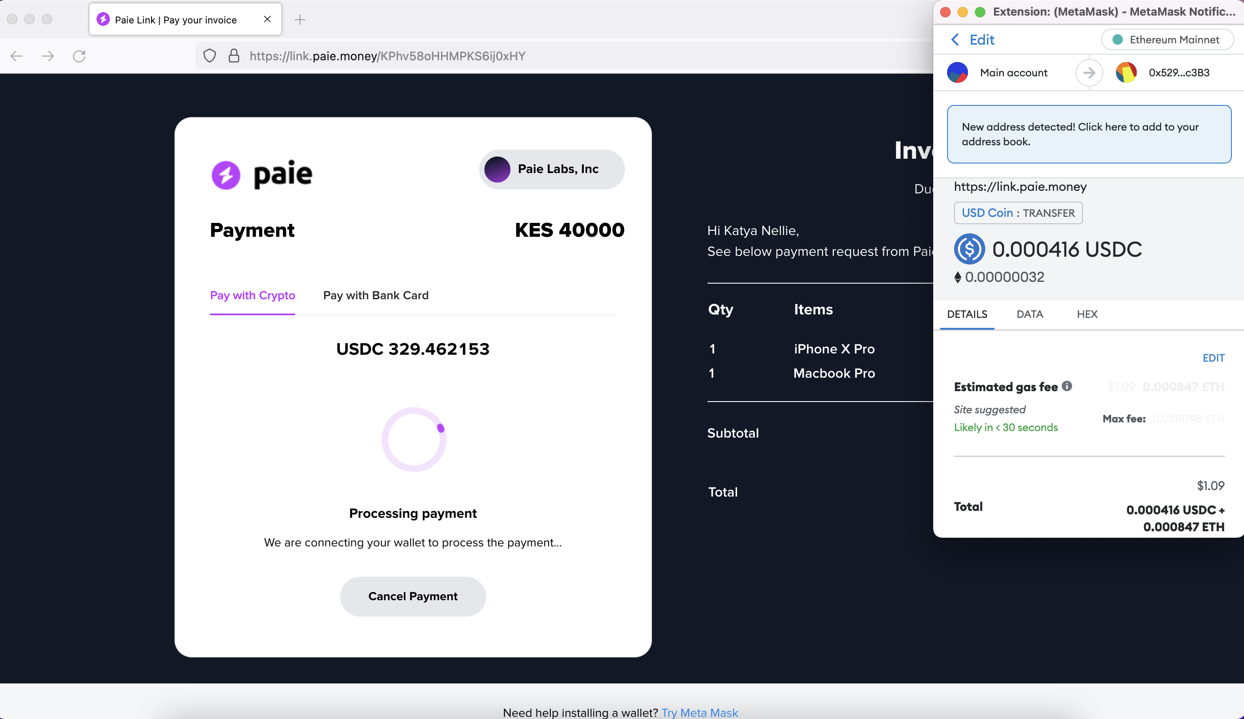Open the HEX tab in MetaMask
This screenshot has width=1244, height=719.
click(x=1087, y=314)
